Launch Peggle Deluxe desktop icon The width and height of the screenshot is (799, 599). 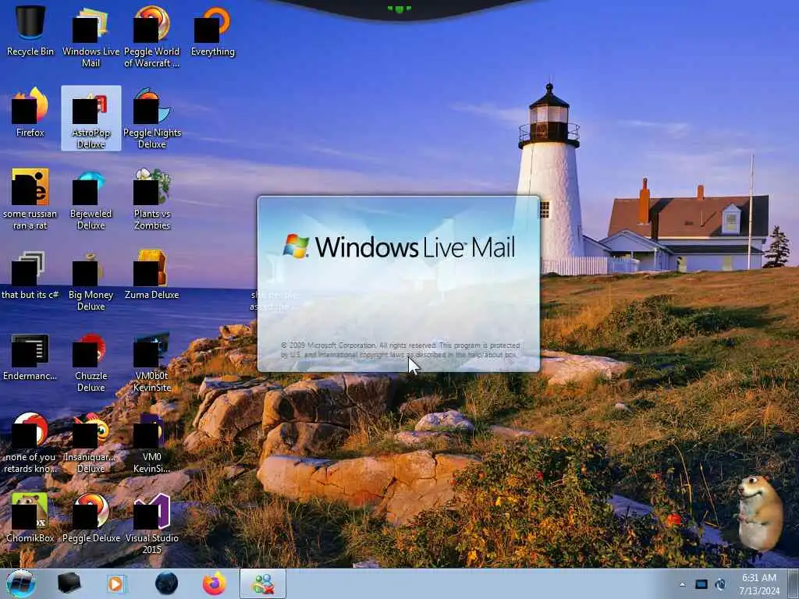(91, 517)
